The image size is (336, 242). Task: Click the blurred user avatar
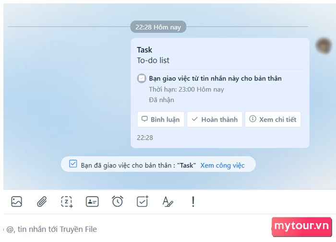[x=324, y=46]
